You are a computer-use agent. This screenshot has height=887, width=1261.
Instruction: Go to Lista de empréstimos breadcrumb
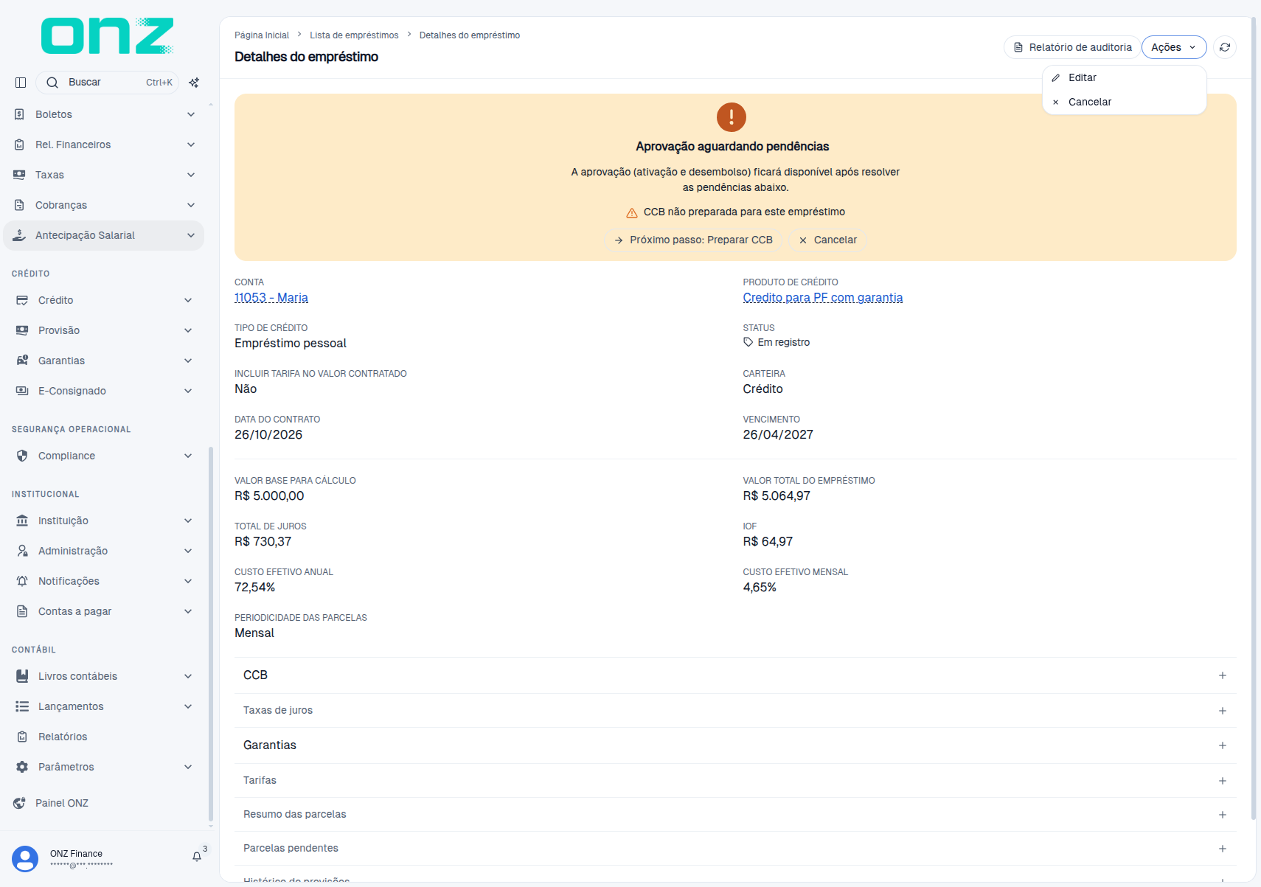(354, 35)
